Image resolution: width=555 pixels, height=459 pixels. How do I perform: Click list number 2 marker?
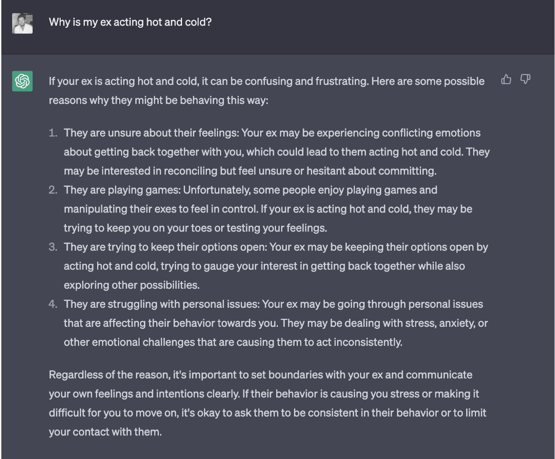pyautogui.click(x=53, y=190)
